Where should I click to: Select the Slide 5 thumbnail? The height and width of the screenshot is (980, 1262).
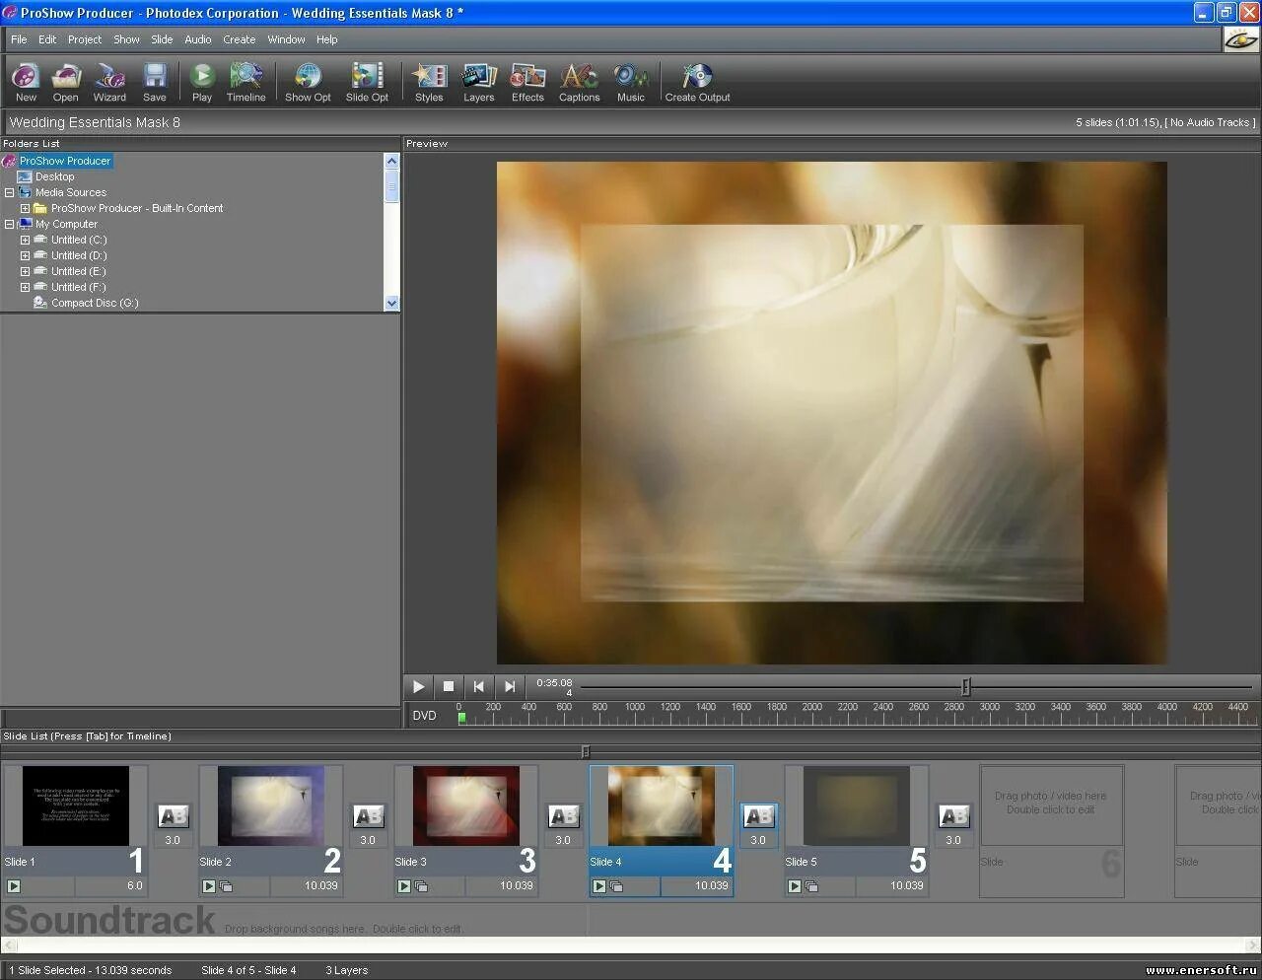coord(856,806)
